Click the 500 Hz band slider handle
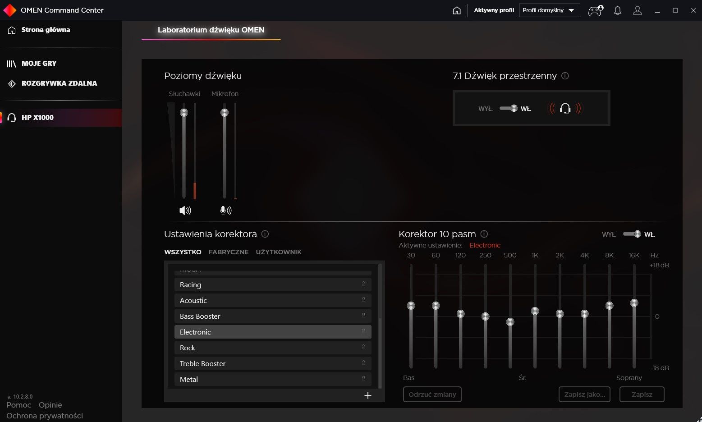702x422 pixels. (510, 322)
